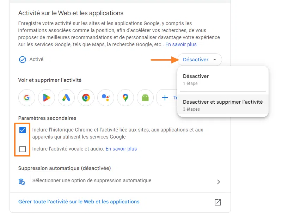Image resolution: width=282 pixels, height=215 pixels.
Task: Select the Google Ads activity icon
Action: pos(66,98)
